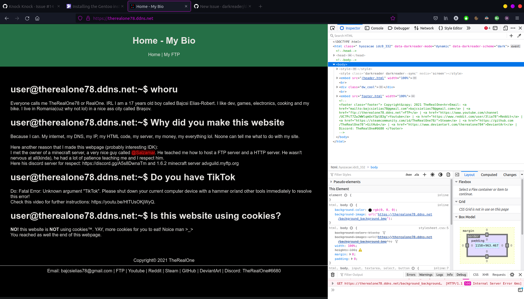The width and height of the screenshot is (524, 299).
Task: Toggle print media simulation
Action: click(448, 175)
